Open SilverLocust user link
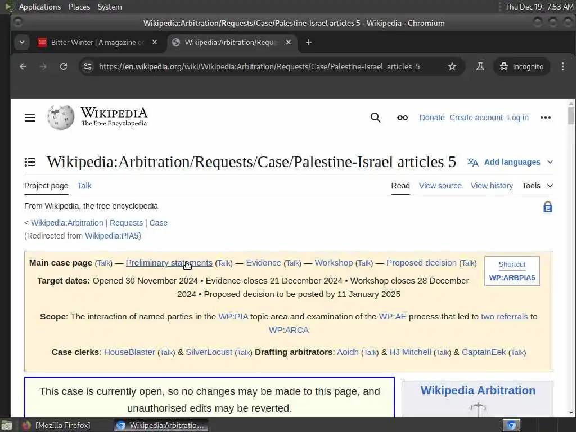The width and height of the screenshot is (576, 432). [209, 352]
